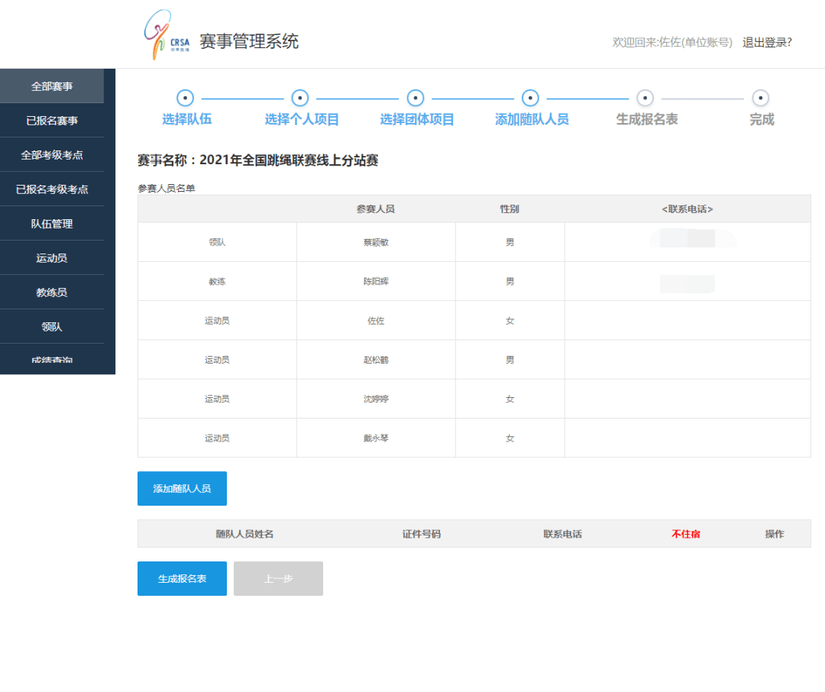Click the 选择团体项目 step circle
Viewport: 825px width, 692px height.
pyautogui.click(x=416, y=98)
